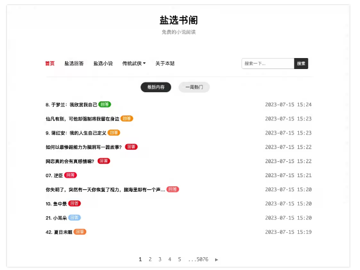The height and width of the screenshot is (270, 360).
Task: Open article 如何以最惨超能力为脑洞写一篇故事
Action: [84, 147]
